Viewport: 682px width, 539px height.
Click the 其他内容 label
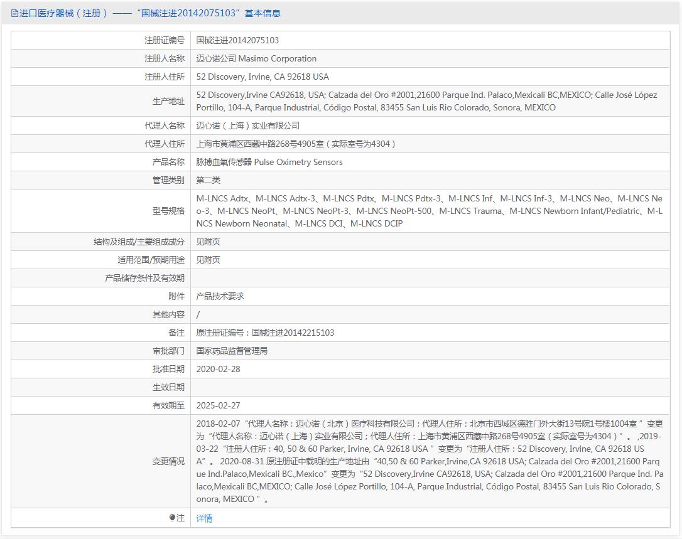point(168,315)
